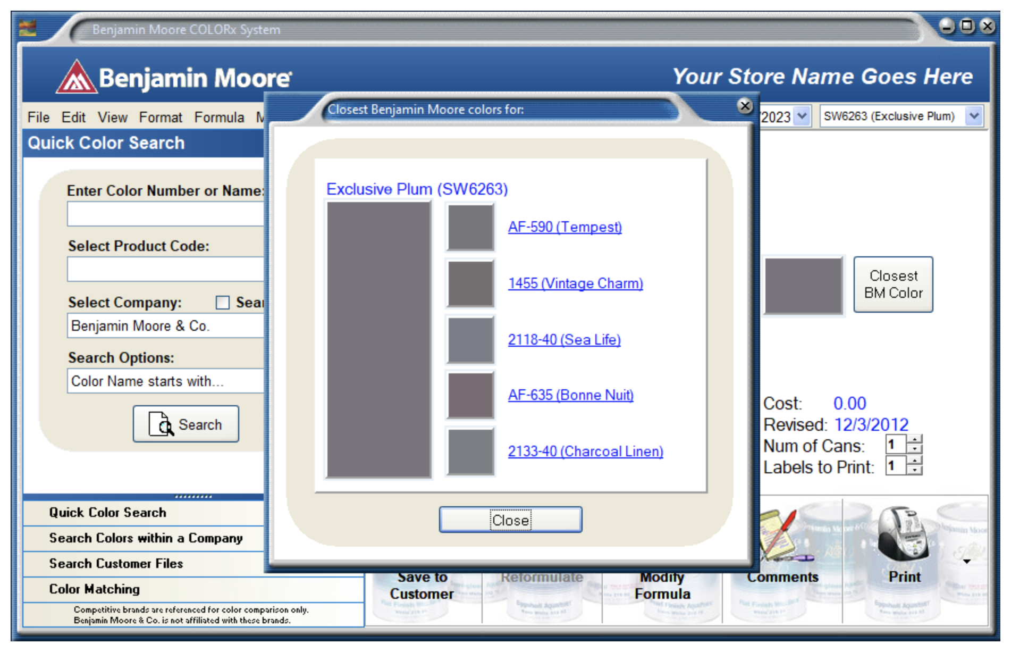The height and width of the screenshot is (652, 1011).
Task: Open Search Colors within a Company
Action: (x=144, y=538)
